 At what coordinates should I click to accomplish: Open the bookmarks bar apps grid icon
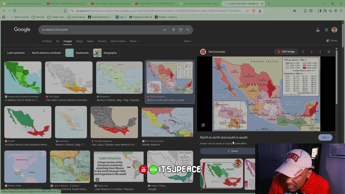point(4,17)
